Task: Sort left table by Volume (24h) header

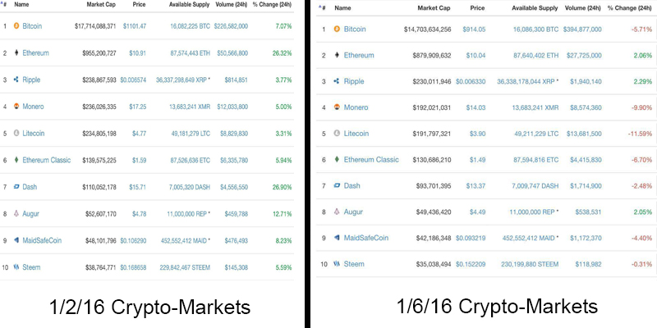Action: (232, 5)
